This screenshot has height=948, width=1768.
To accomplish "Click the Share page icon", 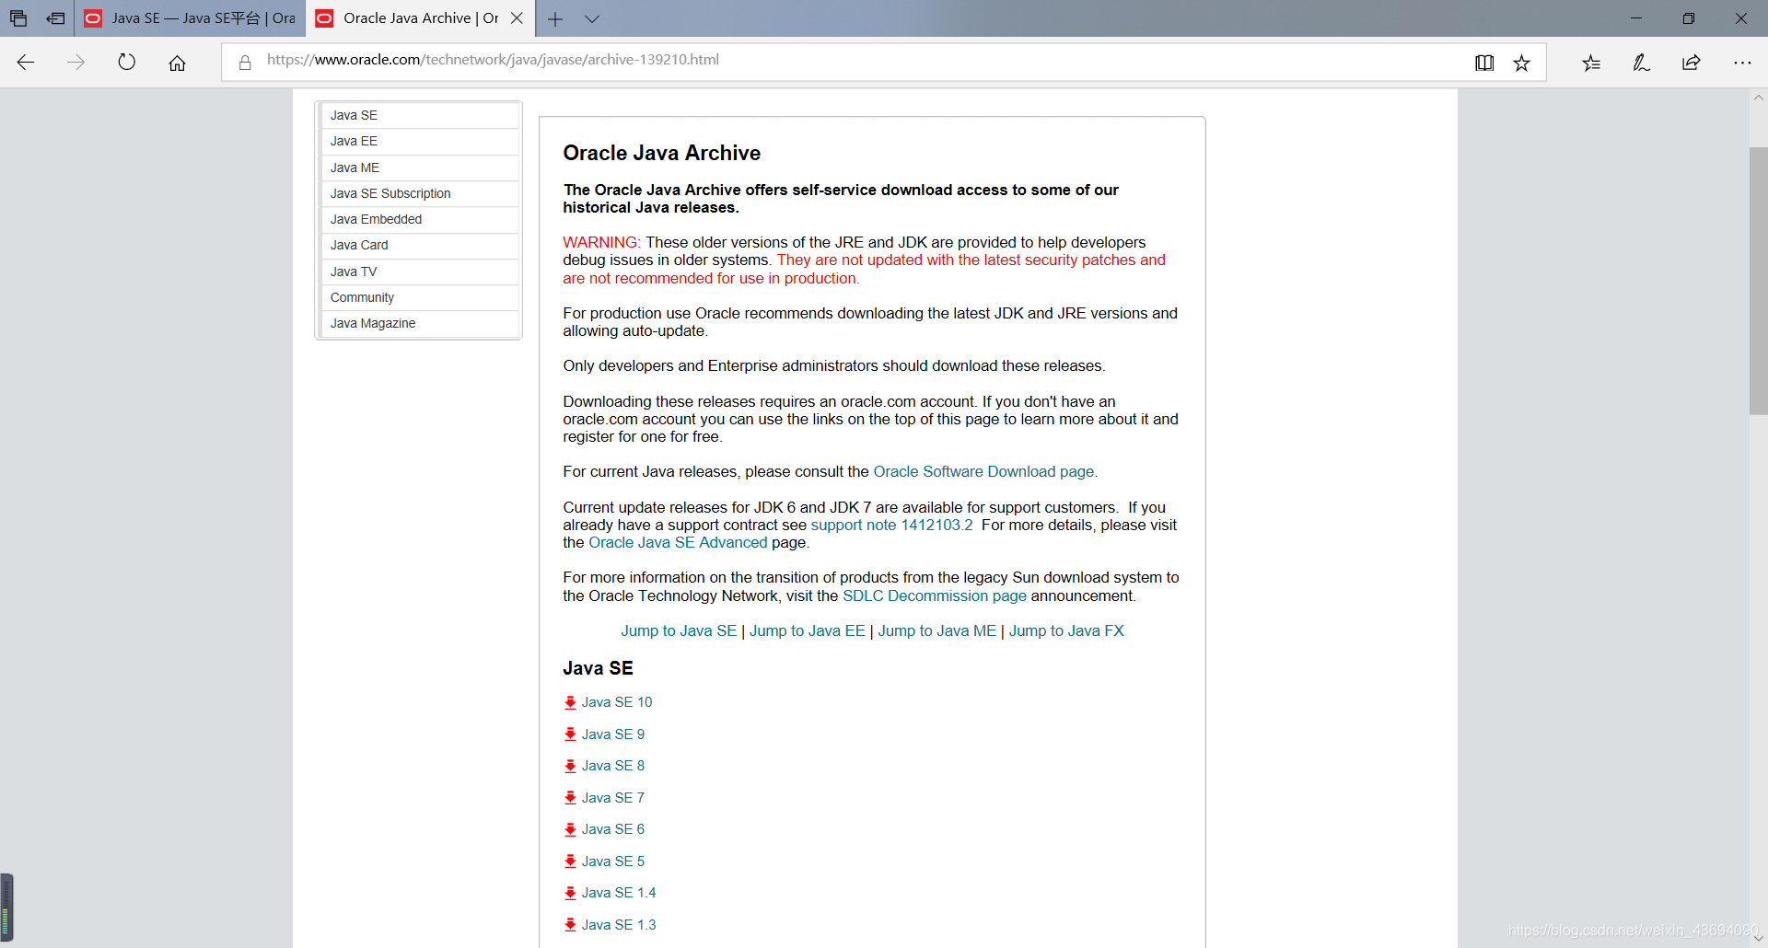I will 1692,63.
